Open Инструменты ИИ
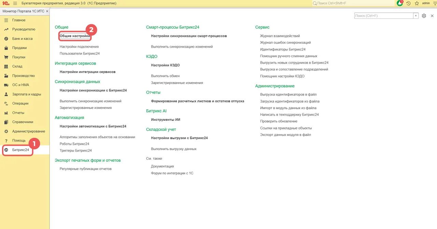Image resolution: width=437 pixels, height=229 pixels. coord(166,120)
